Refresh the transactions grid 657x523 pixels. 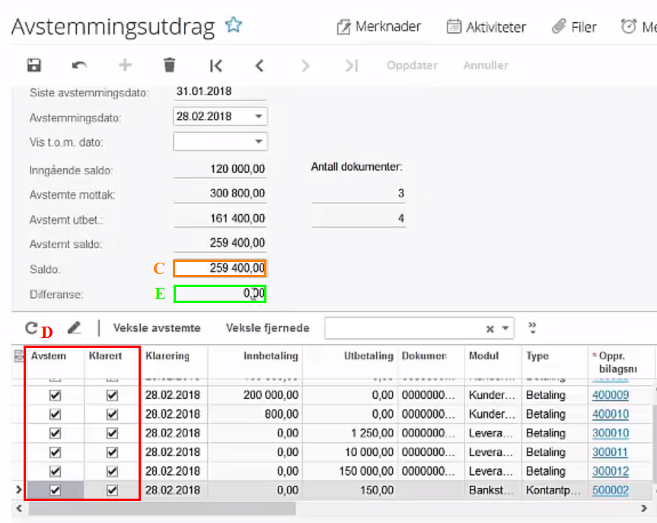pos(31,327)
